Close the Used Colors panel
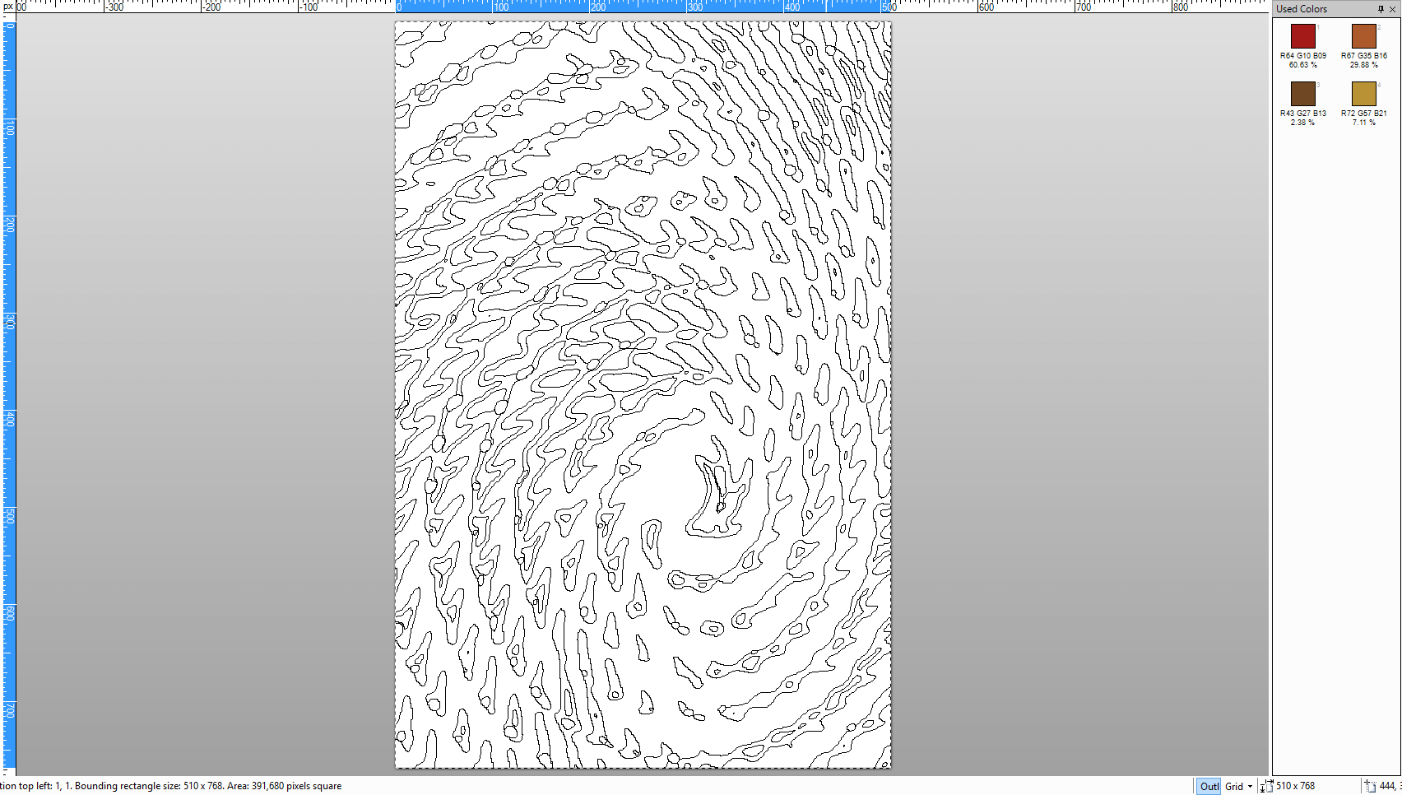 click(x=1393, y=9)
